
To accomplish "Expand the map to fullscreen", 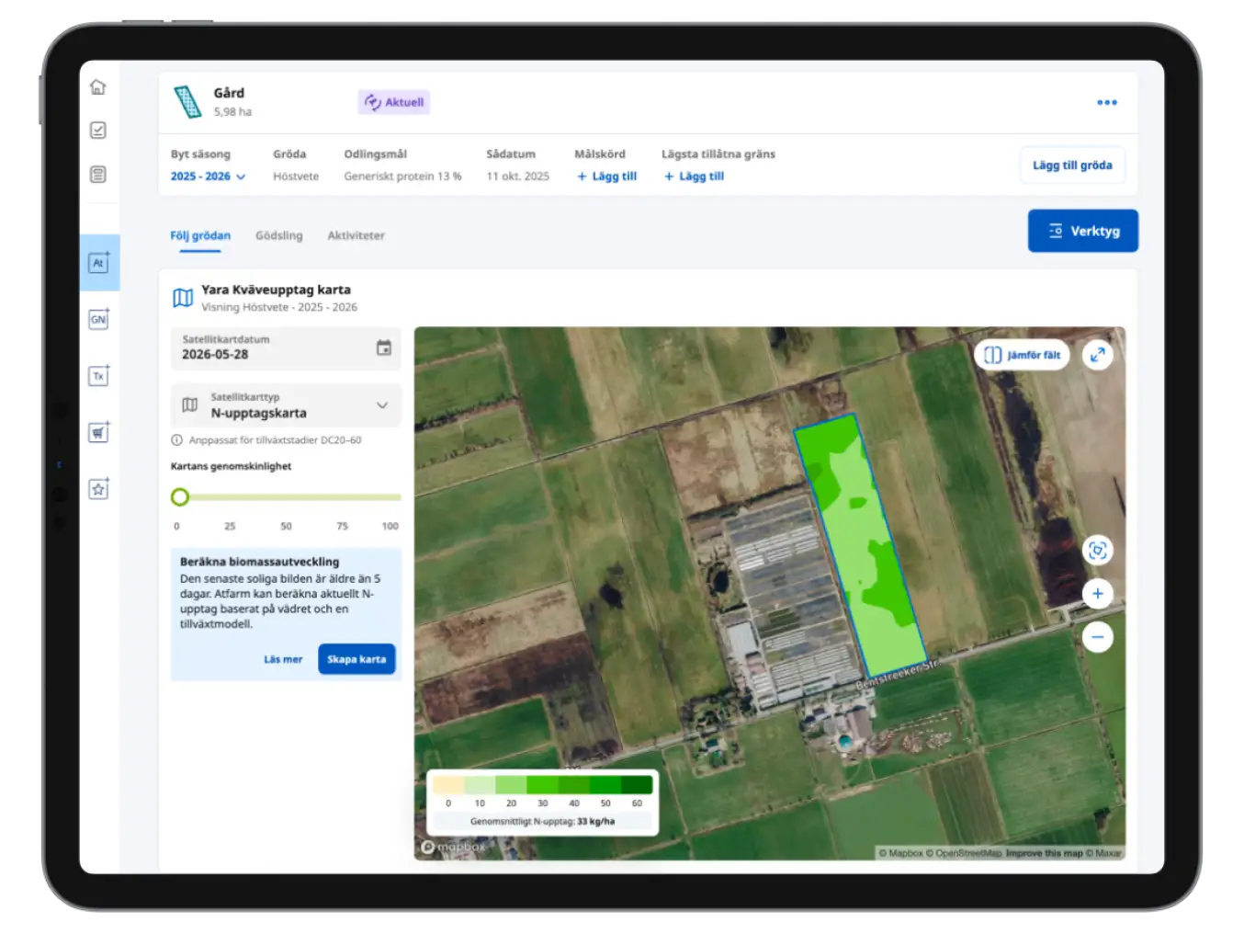I will click(1097, 355).
